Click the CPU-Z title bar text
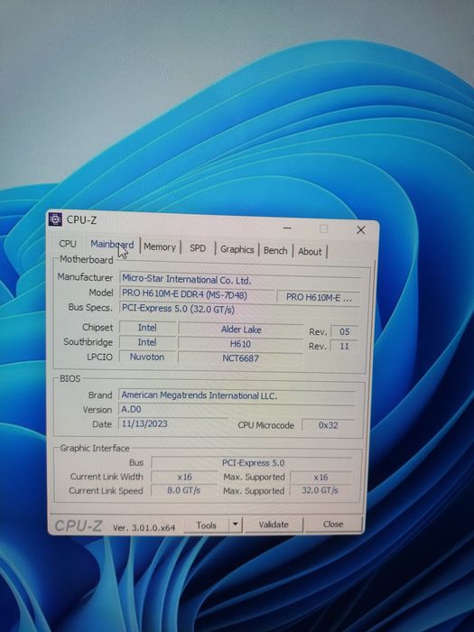 coord(82,219)
